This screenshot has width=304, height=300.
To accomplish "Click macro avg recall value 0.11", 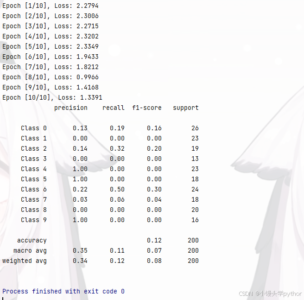I will [117, 250].
